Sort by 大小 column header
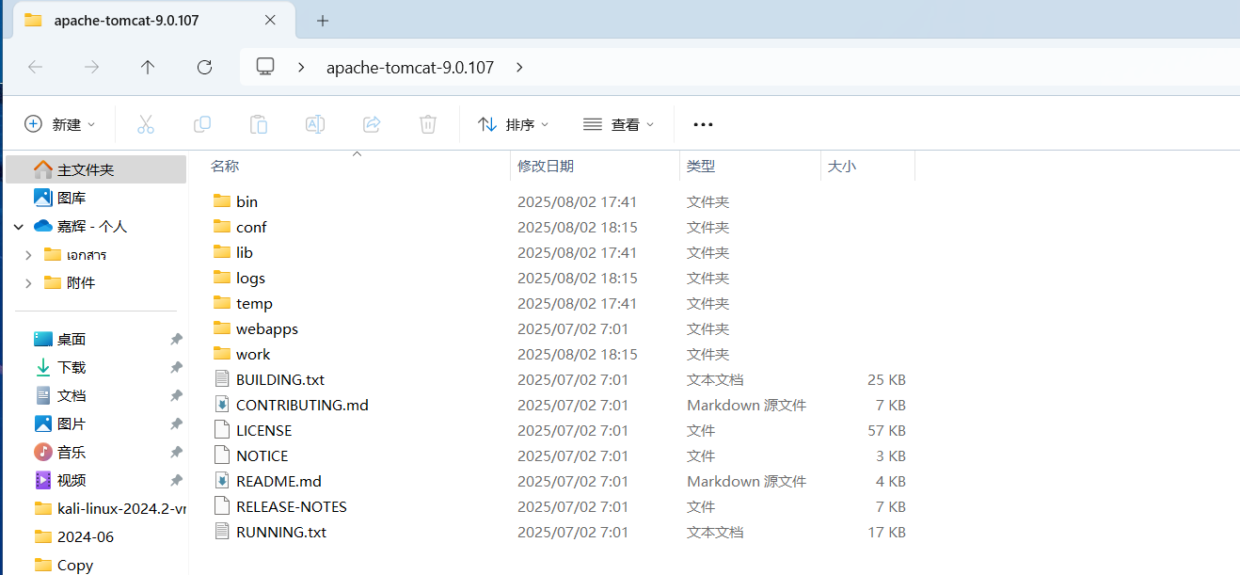This screenshot has height=575, width=1240. [842, 166]
